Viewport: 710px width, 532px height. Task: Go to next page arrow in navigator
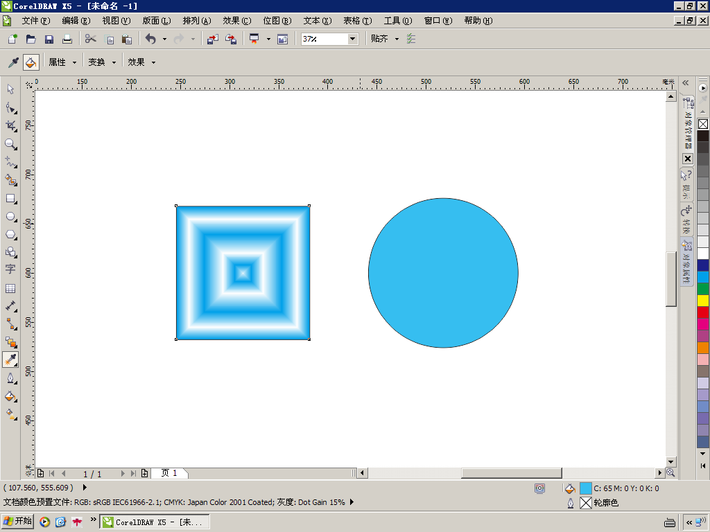pos(123,473)
